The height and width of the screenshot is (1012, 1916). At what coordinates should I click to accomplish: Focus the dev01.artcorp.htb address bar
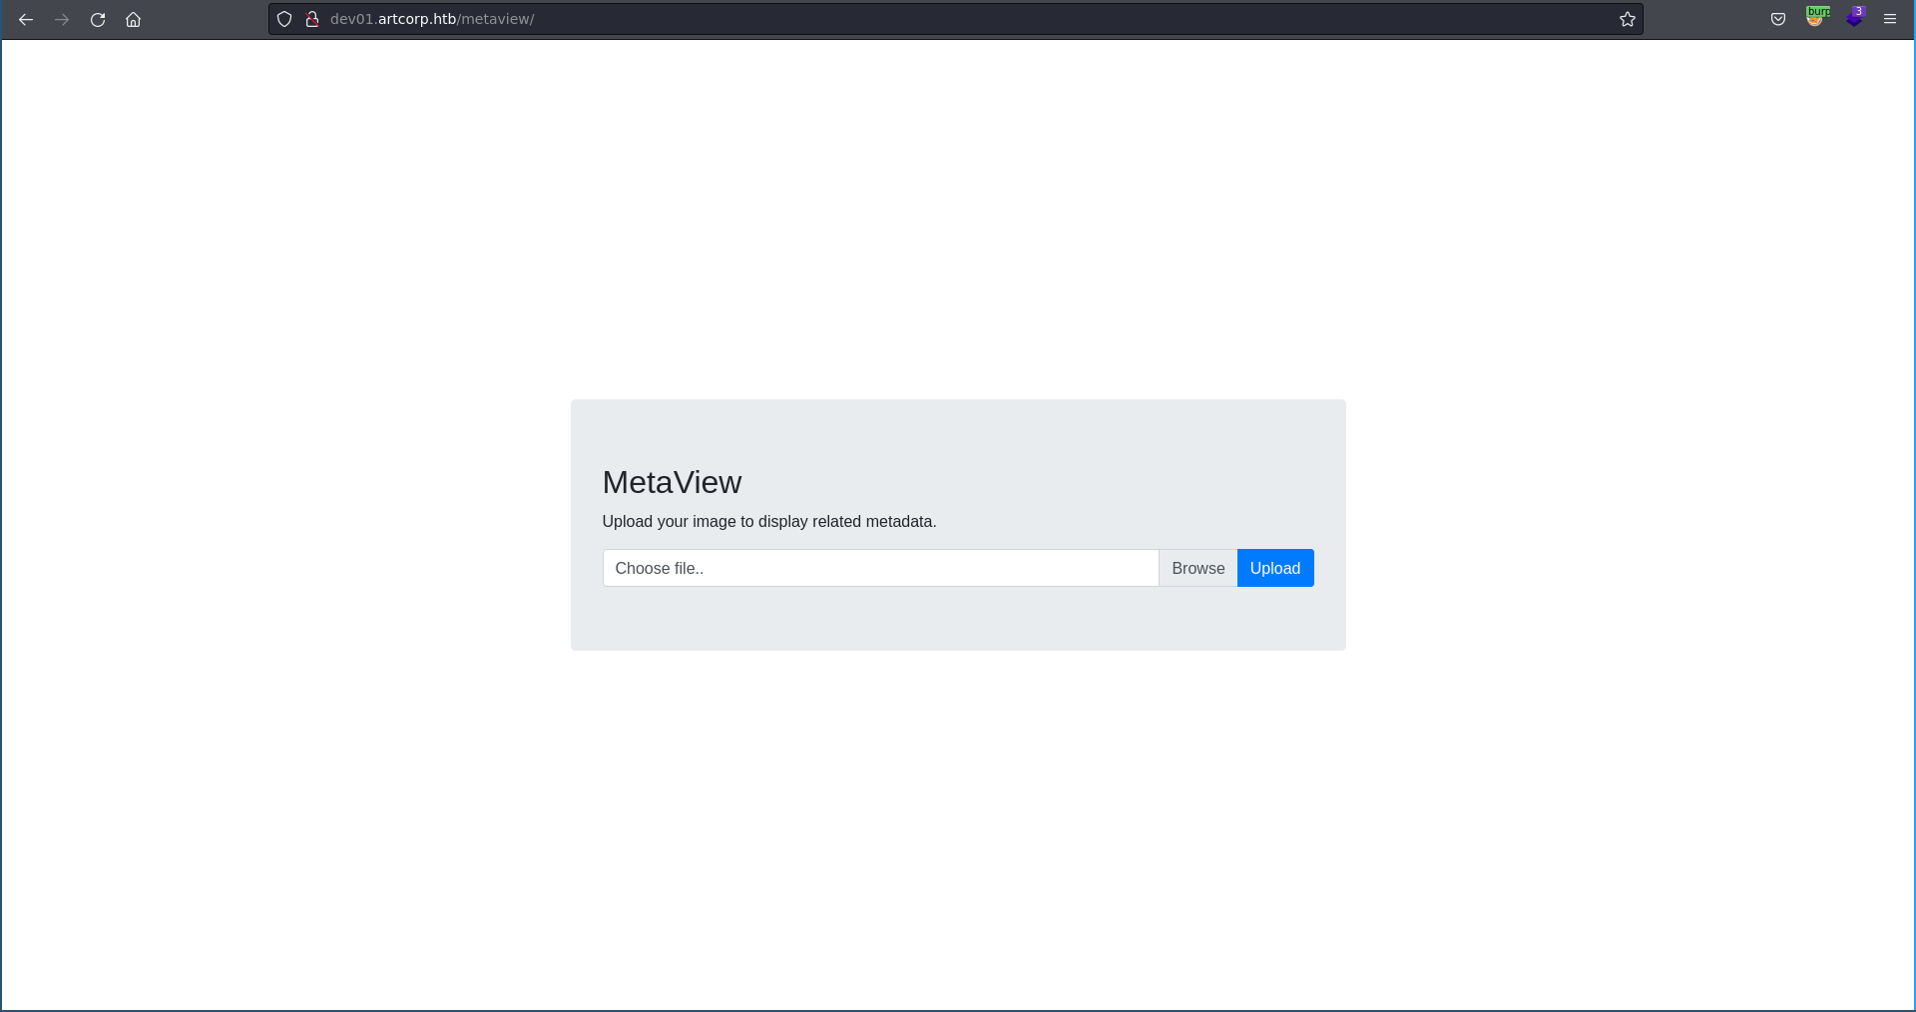click(x=898, y=19)
